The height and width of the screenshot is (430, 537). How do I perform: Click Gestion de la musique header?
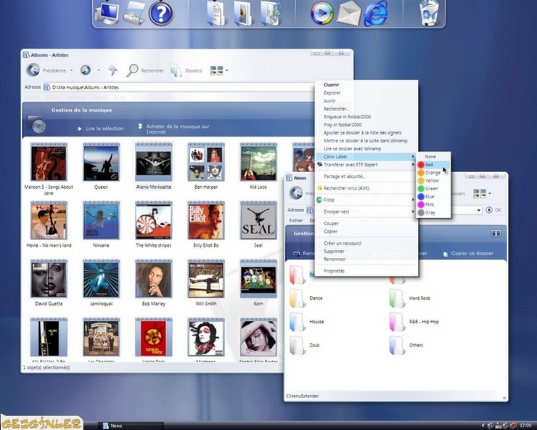coord(81,110)
